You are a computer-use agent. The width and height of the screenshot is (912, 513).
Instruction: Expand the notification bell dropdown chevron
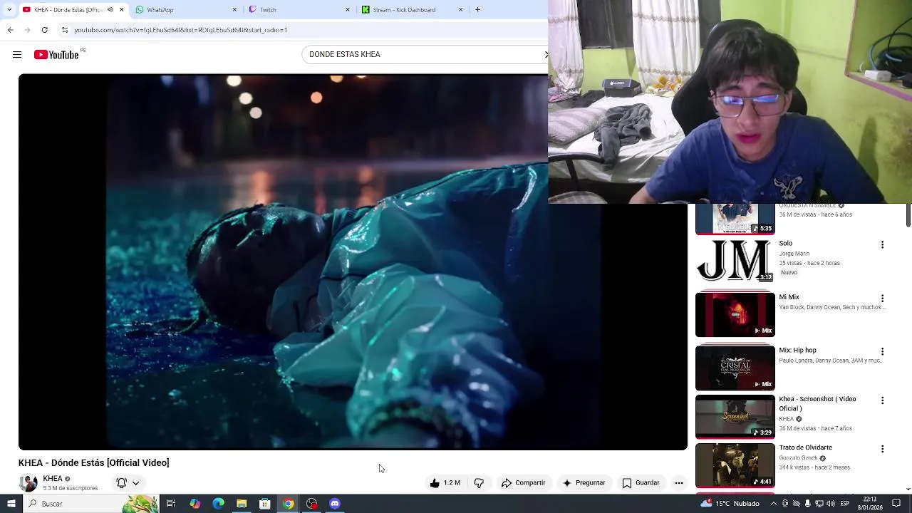[x=135, y=483]
